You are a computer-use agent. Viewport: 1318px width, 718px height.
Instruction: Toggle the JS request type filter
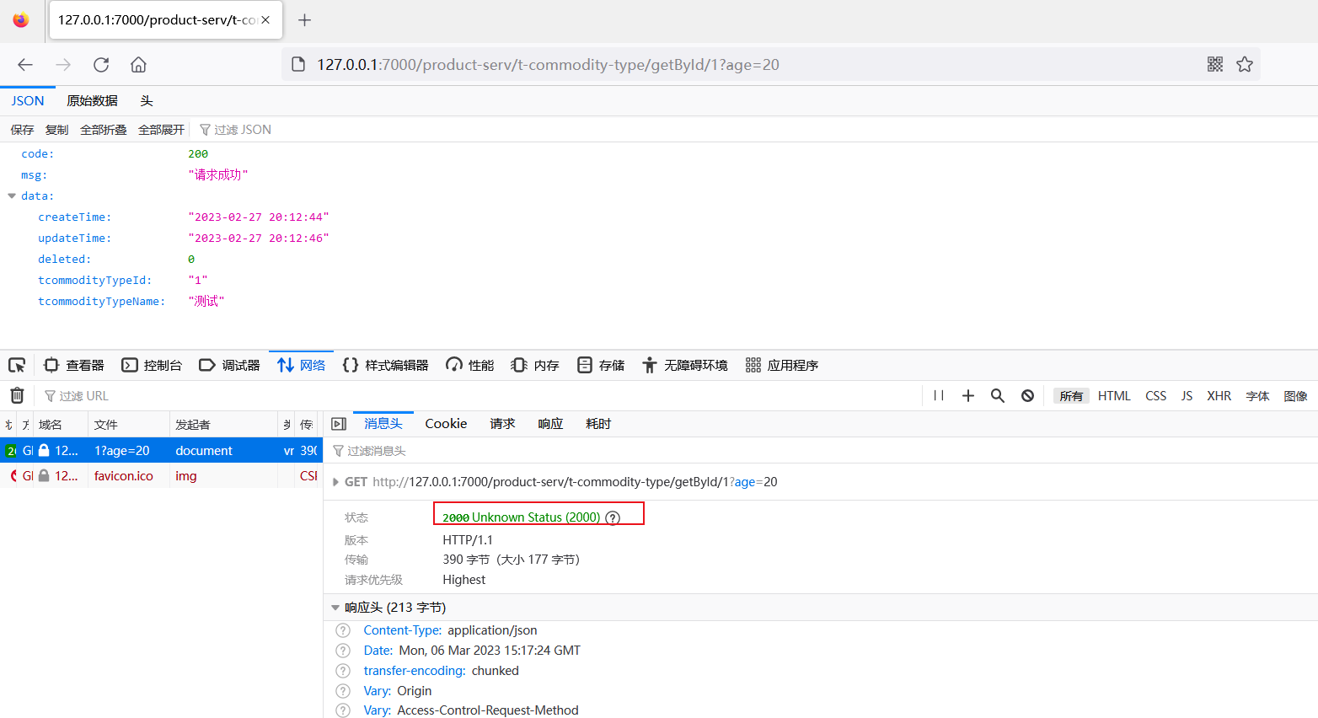tap(1187, 396)
